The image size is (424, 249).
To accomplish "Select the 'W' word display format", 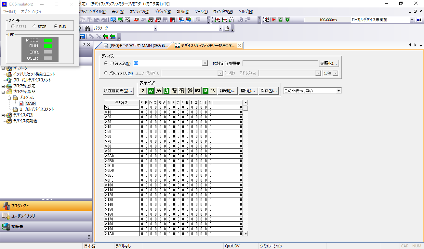I will [x=151, y=91].
